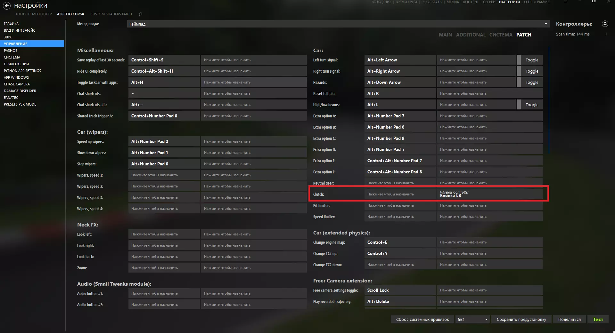Viewport: 615px width, 333px height.
Task: Click Сброс системных привязок button
Action: pyautogui.click(x=422, y=319)
